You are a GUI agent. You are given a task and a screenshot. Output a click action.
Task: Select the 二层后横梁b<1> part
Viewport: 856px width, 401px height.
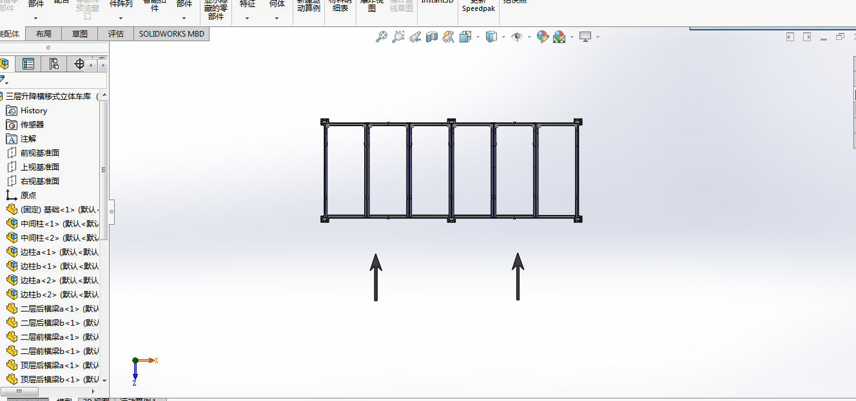pyautogui.click(x=52, y=322)
